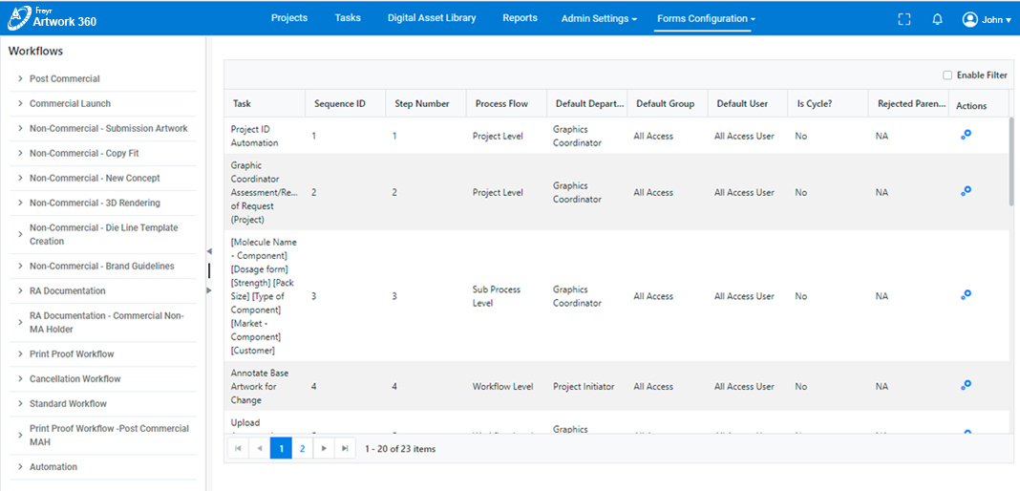Expand RA Documentation chevron
1020x491 pixels.
(x=21, y=290)
